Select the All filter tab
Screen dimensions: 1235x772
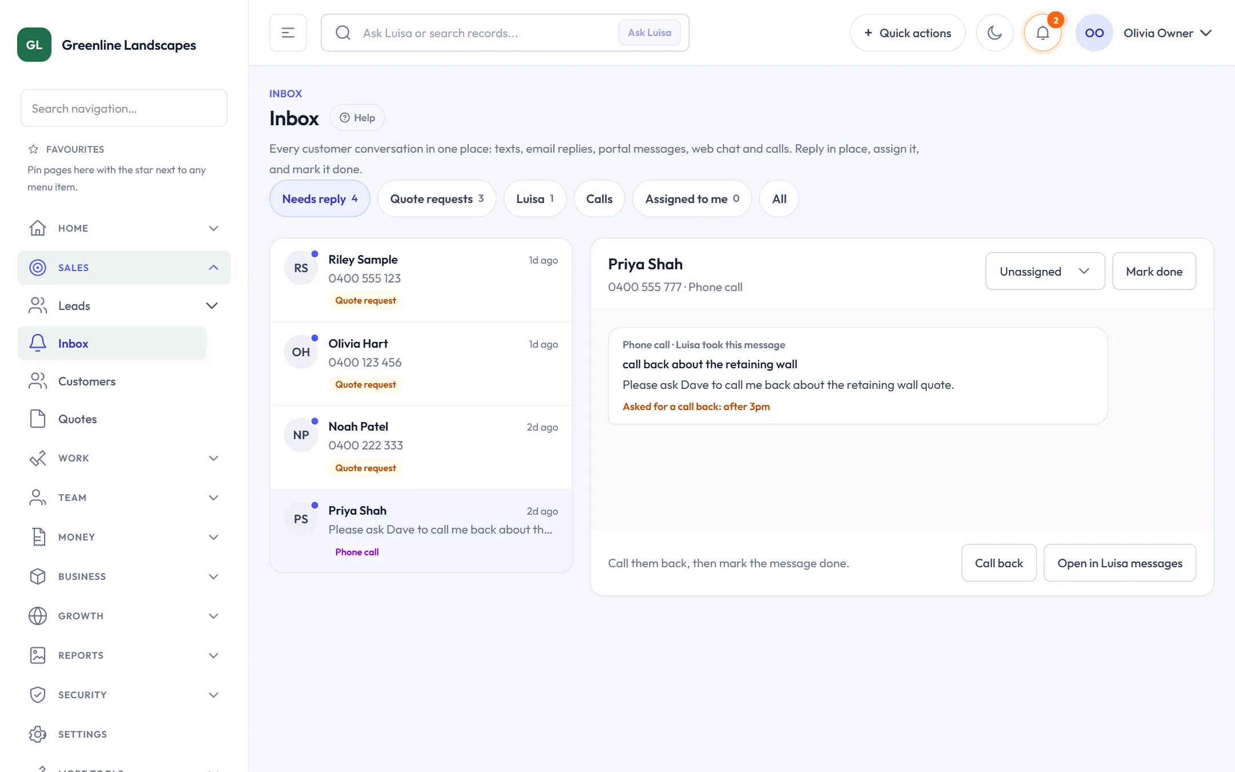point(779,198)
